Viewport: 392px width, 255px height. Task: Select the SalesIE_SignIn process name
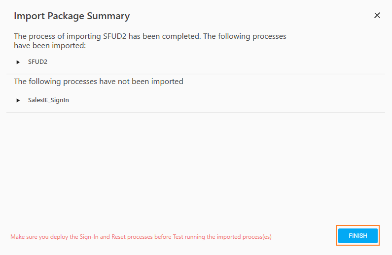point(48,100)
